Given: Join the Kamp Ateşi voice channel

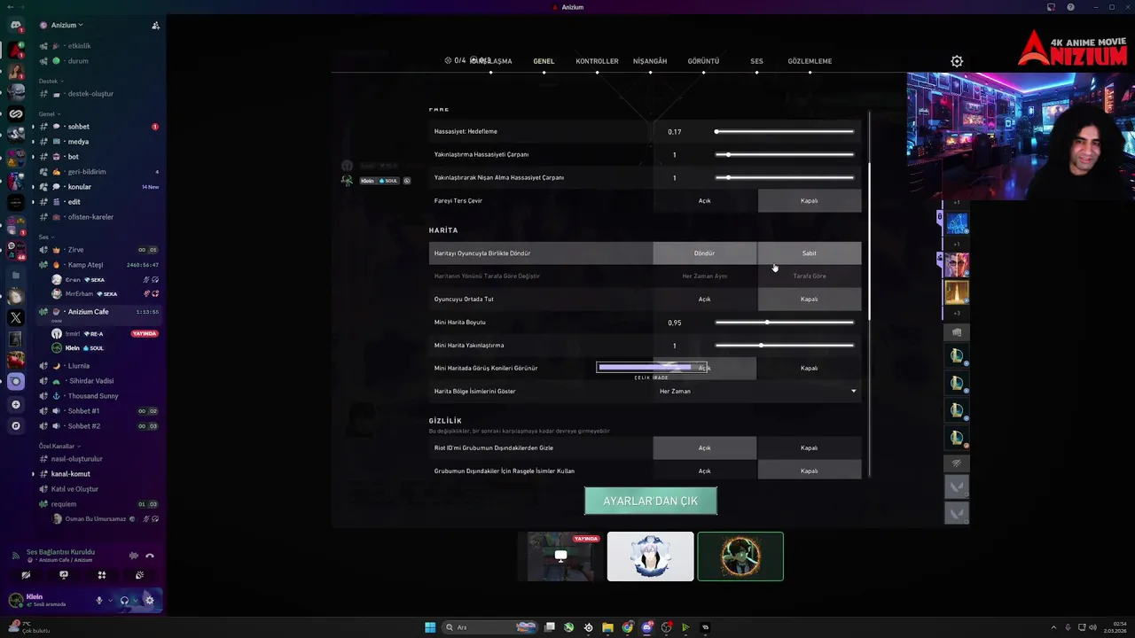Looking at the screenshot, I should pos(98,265).
